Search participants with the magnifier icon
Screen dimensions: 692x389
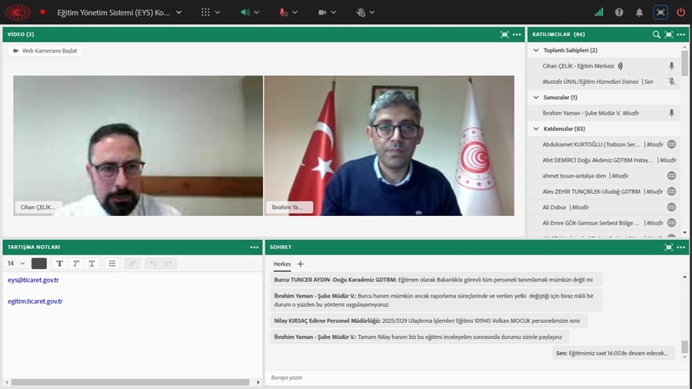coord(656,35)
